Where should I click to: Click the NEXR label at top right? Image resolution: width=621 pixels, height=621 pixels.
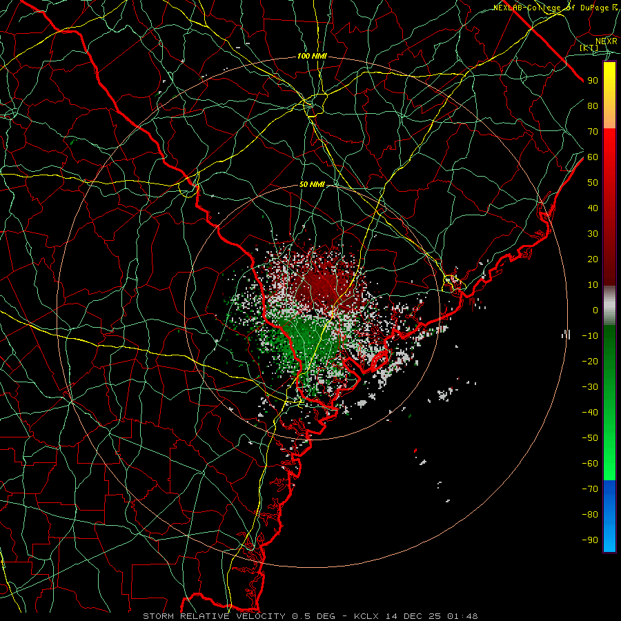607,41
